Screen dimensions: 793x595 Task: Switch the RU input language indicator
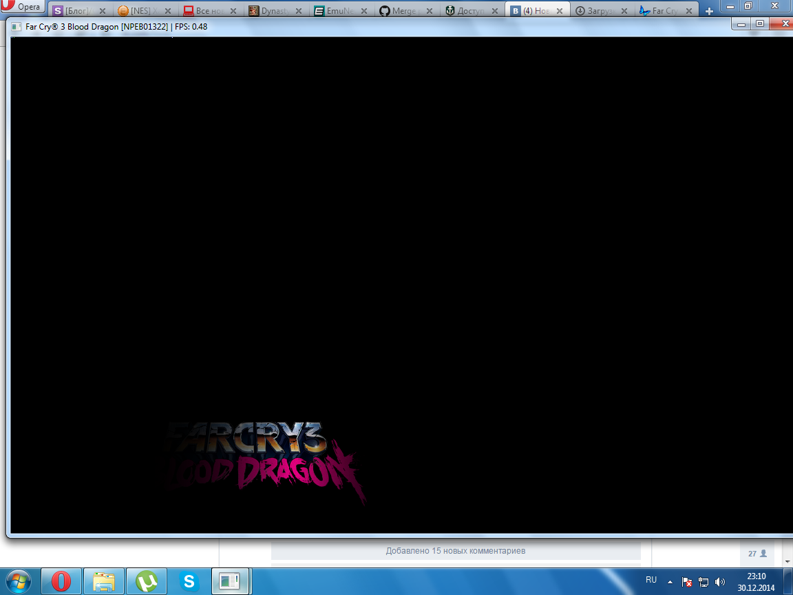click(651, 581)
